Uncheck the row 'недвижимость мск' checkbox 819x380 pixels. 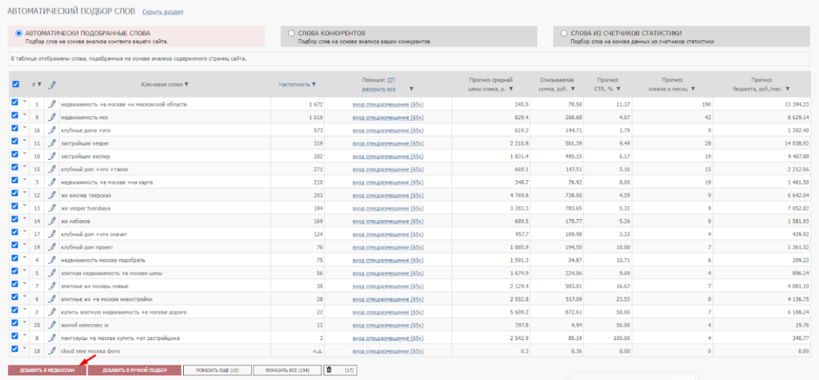pos(14,115)
